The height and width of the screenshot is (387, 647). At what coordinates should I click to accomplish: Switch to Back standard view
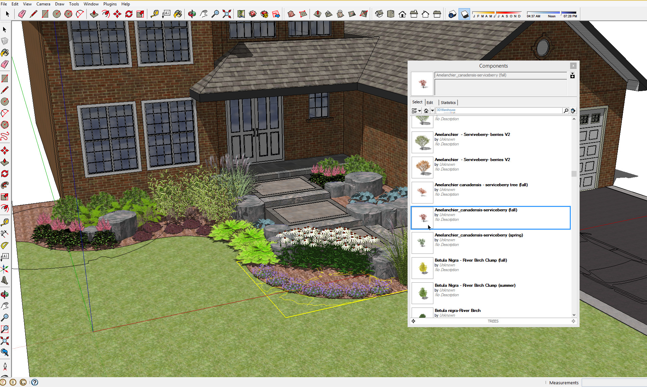coord(426,14)
